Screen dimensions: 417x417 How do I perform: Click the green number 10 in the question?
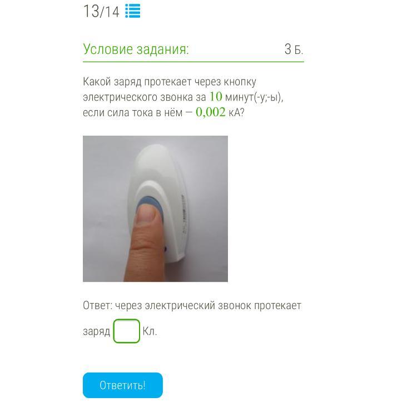(x=216, y=97)
